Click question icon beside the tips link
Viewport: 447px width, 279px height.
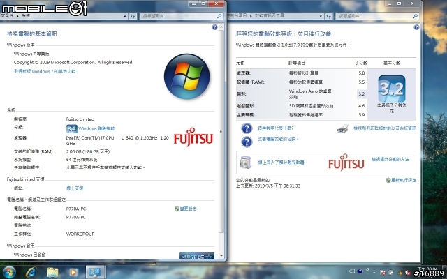[x=247, y=142]
